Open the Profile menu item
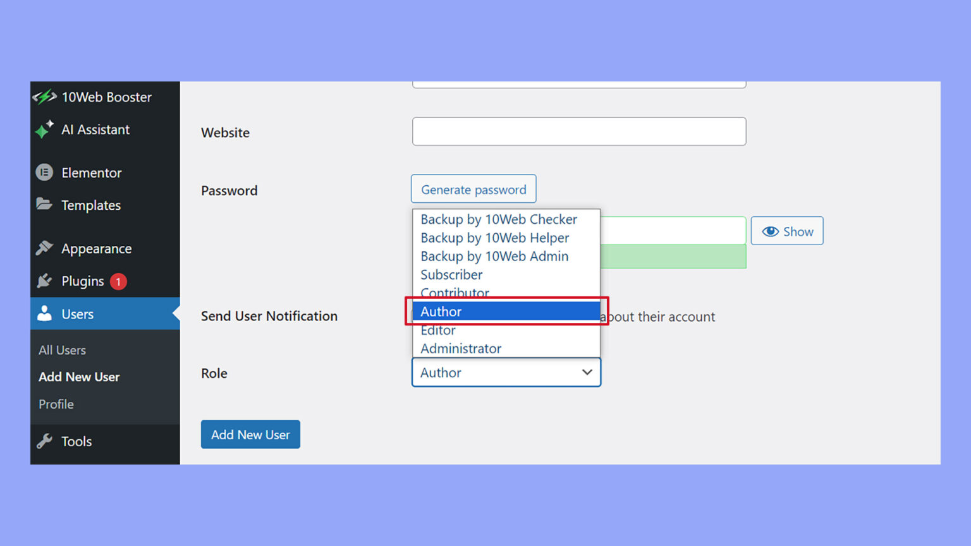Image resolution: width=971 pixels, height=546 pixels. pyautogui.click(x=56, y=404)
